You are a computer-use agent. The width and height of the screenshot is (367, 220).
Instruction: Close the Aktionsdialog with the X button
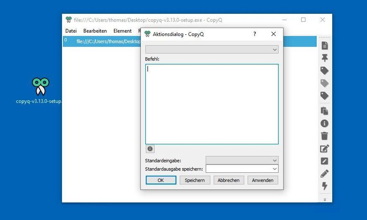[273, 34]
